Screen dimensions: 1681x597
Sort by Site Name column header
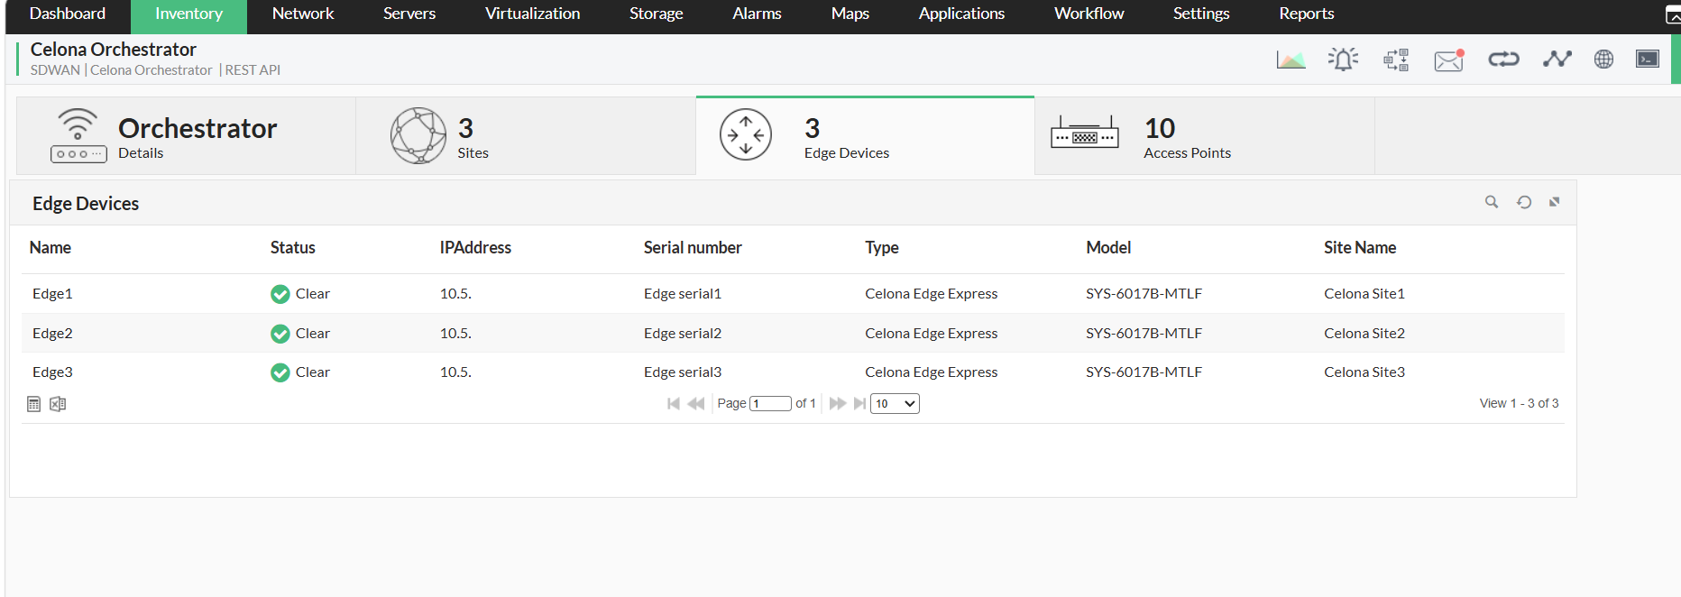(1360, 247)
